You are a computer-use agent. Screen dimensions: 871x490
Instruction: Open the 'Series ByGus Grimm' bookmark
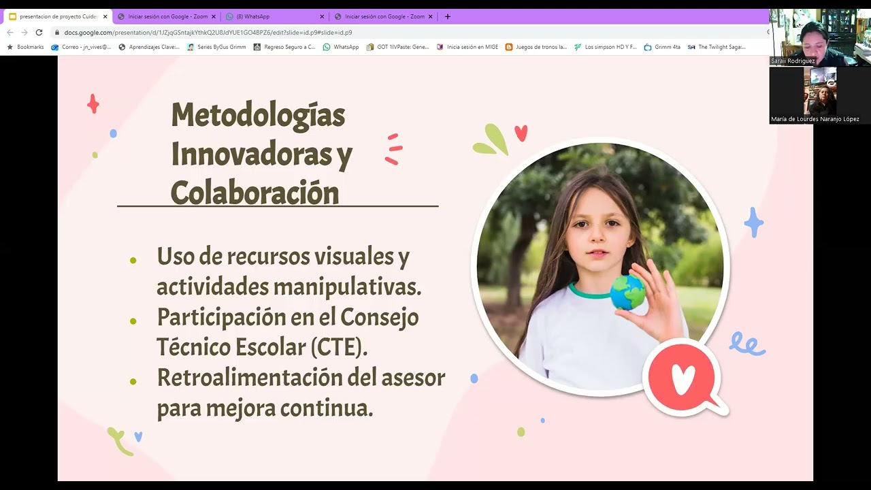(216, 47)
